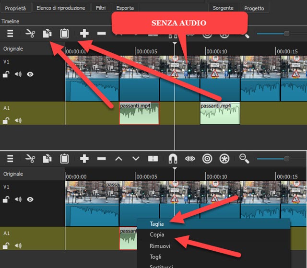The width and height of the screenshot is (307, 268).
Task: Toggle Ripple all tracks asterisk icon in lower toolbar
Action: pos(224,159)
